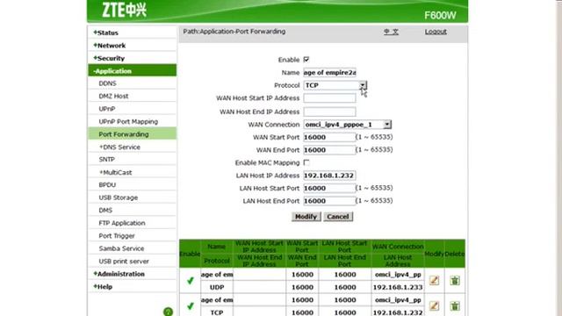Expand the Help menu section
Viewport: 562px width, 316px height.
click(x=103, y=287)
